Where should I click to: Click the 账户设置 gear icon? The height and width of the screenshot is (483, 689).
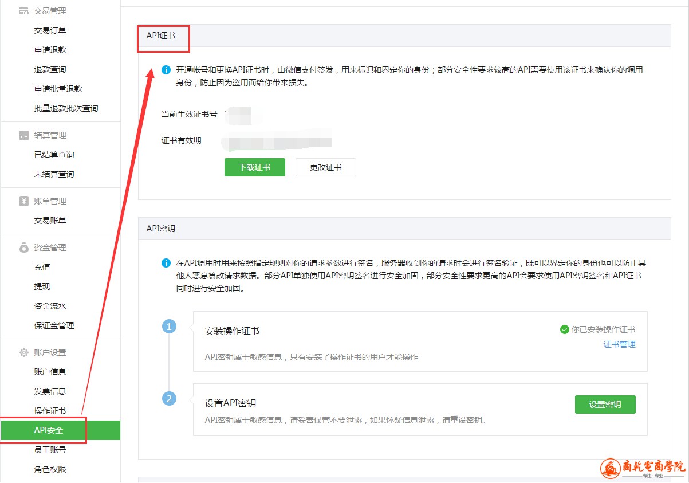pos(23,352)
